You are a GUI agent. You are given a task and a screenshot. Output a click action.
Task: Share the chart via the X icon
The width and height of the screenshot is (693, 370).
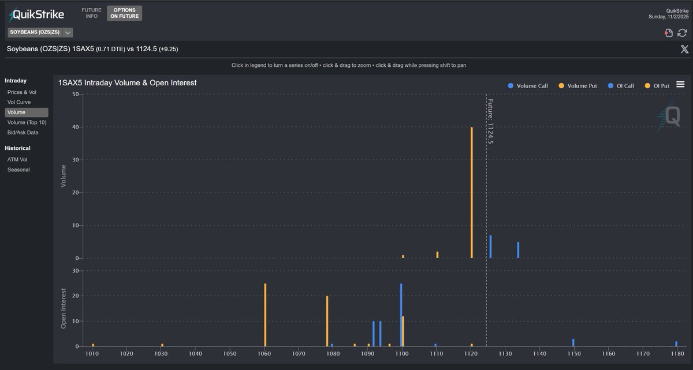pyautogui.click(x=685, y=49)
